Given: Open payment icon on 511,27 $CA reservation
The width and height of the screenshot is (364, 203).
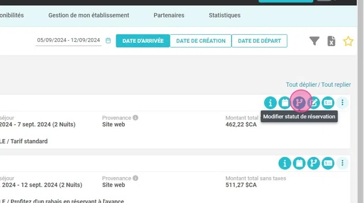Looking at the screenshot, I should [x=328, y=163].
